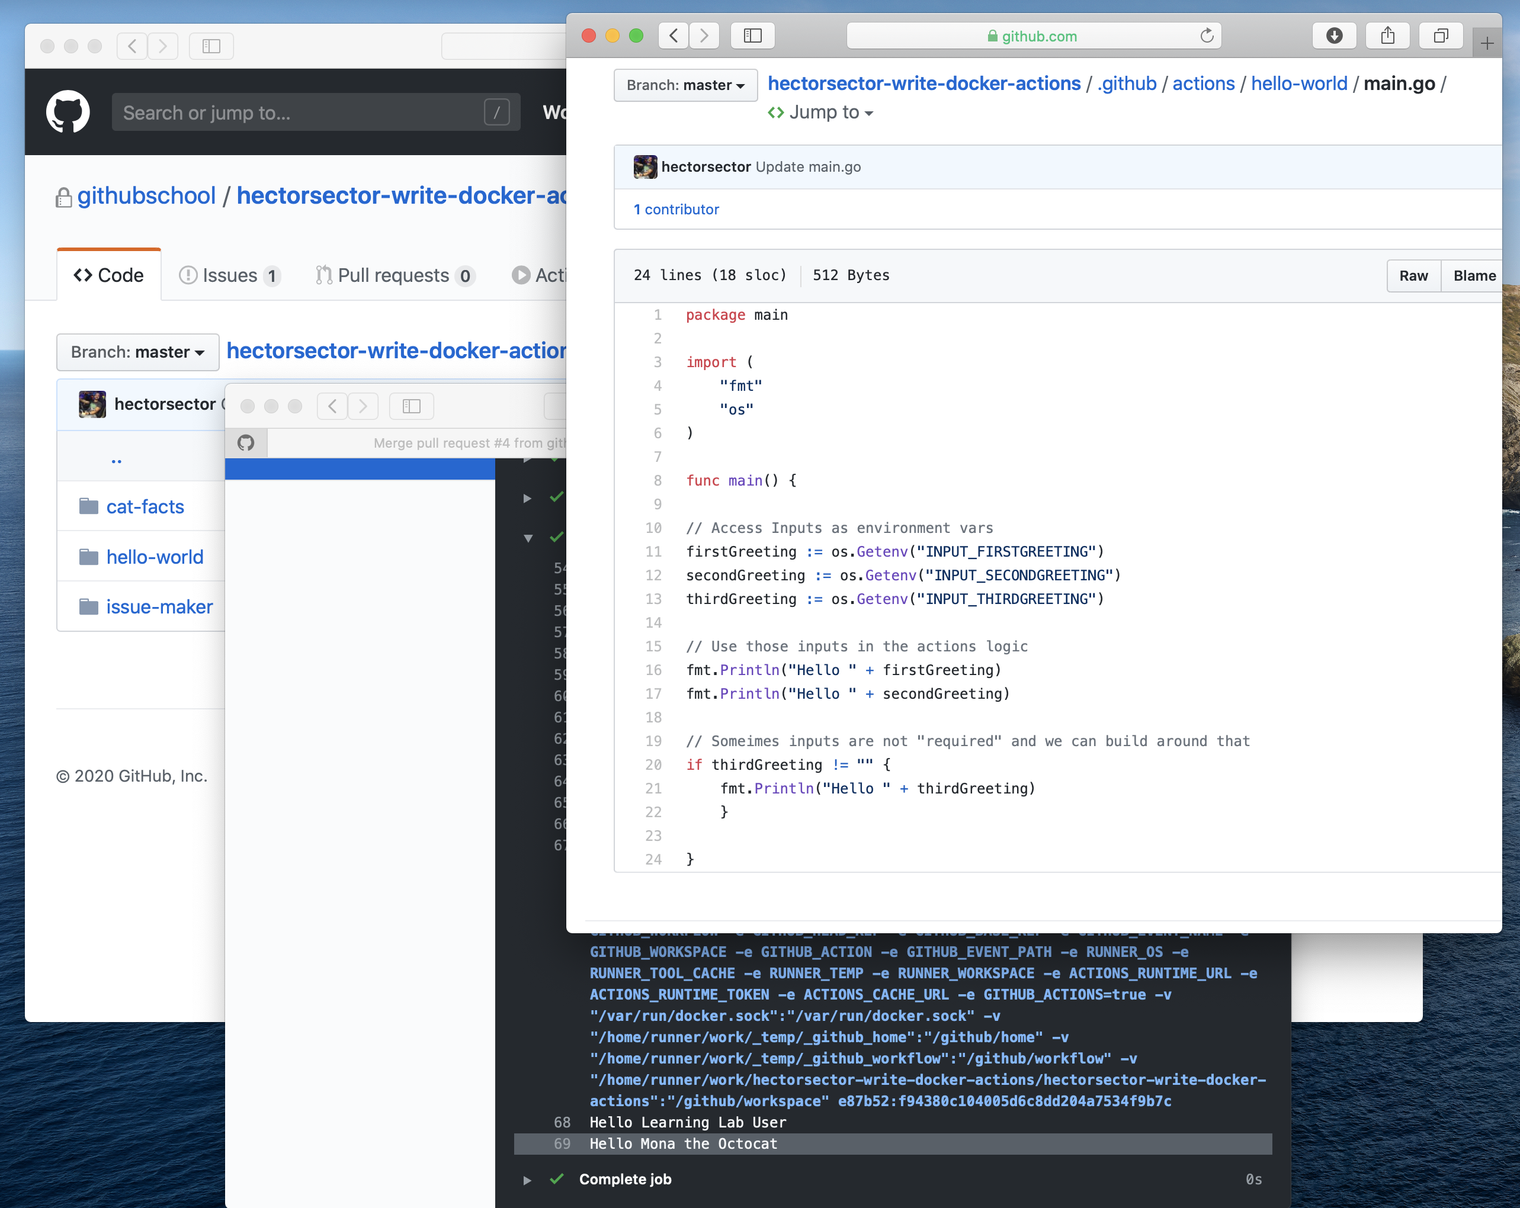Switch to the Pull requests tab
Screen dimensions: 1520x1208
[395, 275]
